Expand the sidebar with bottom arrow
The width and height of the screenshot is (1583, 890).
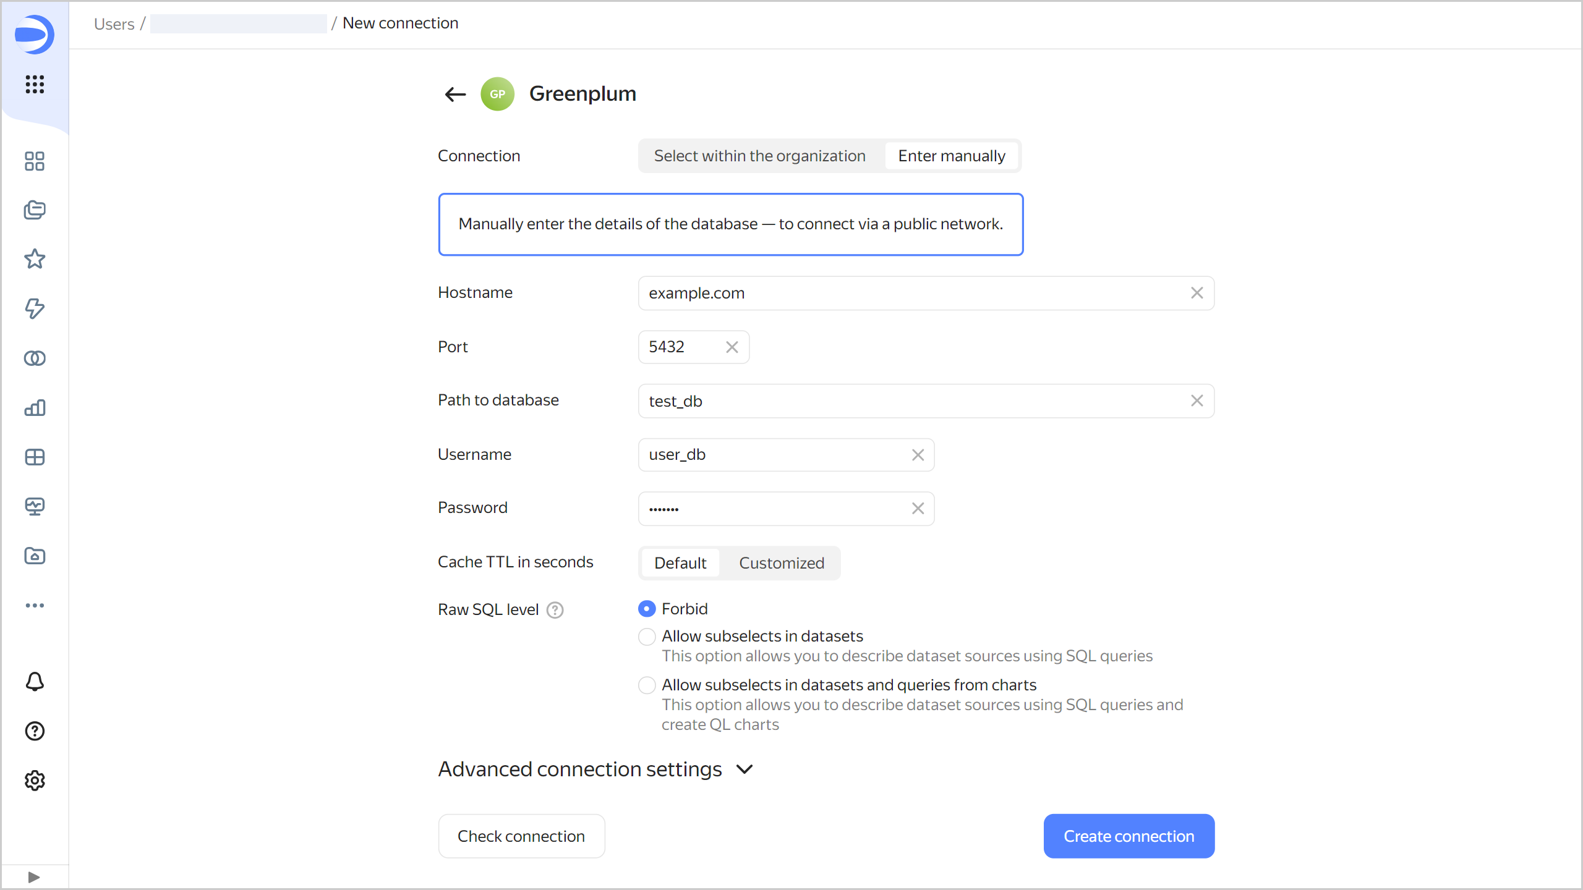(35, 877)
